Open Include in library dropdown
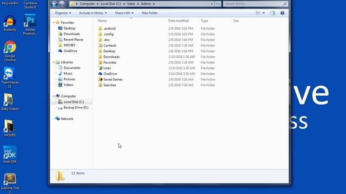Image resolution: width=346 pixels, height=194 pixels. pos(93,13)
